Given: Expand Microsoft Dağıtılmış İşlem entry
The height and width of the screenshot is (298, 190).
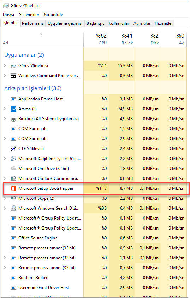Looking at the screenshot, I should (x=5, y=159).
